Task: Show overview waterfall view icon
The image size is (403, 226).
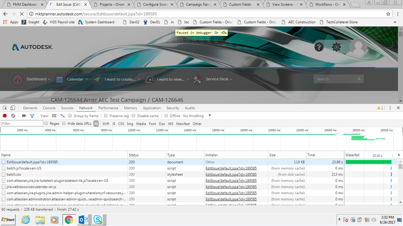Action: coord(63,116)
